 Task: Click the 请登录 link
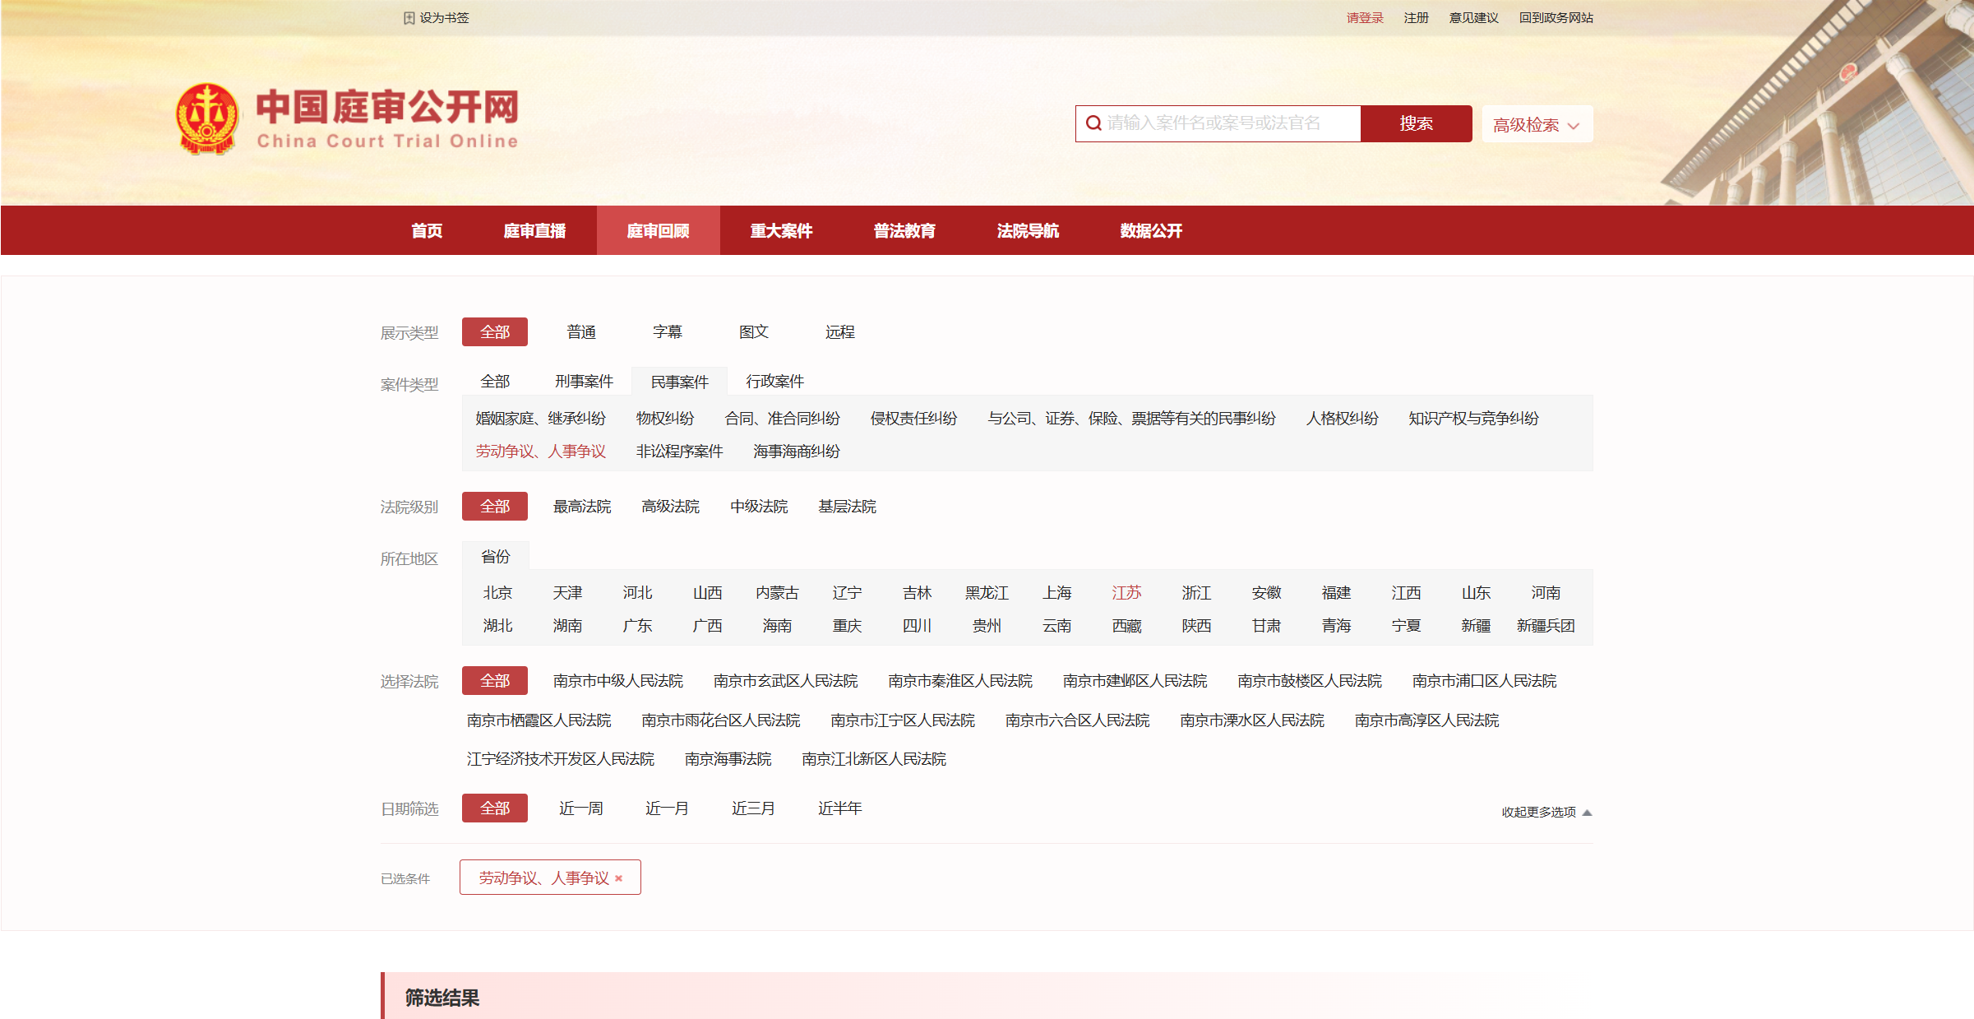1365,18
